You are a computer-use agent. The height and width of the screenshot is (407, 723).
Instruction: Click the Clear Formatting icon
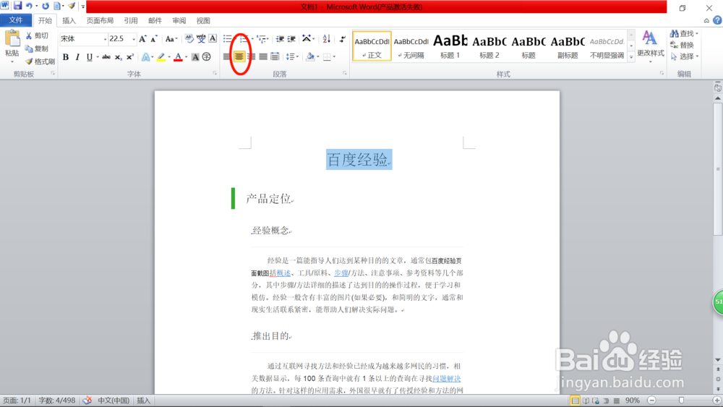(189, 39)
